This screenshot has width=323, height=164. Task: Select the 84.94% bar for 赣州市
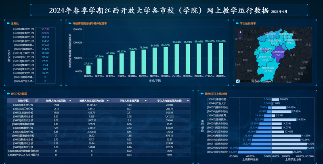(x=155, y=61)
